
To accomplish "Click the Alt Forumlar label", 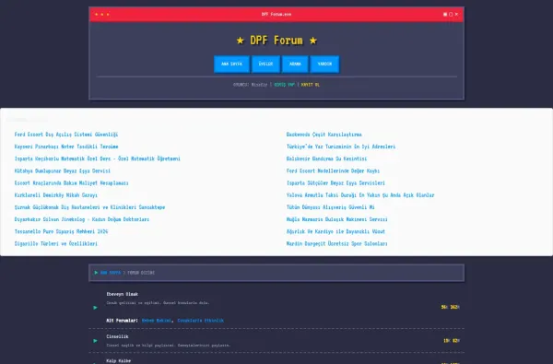I will pos(122,321).
